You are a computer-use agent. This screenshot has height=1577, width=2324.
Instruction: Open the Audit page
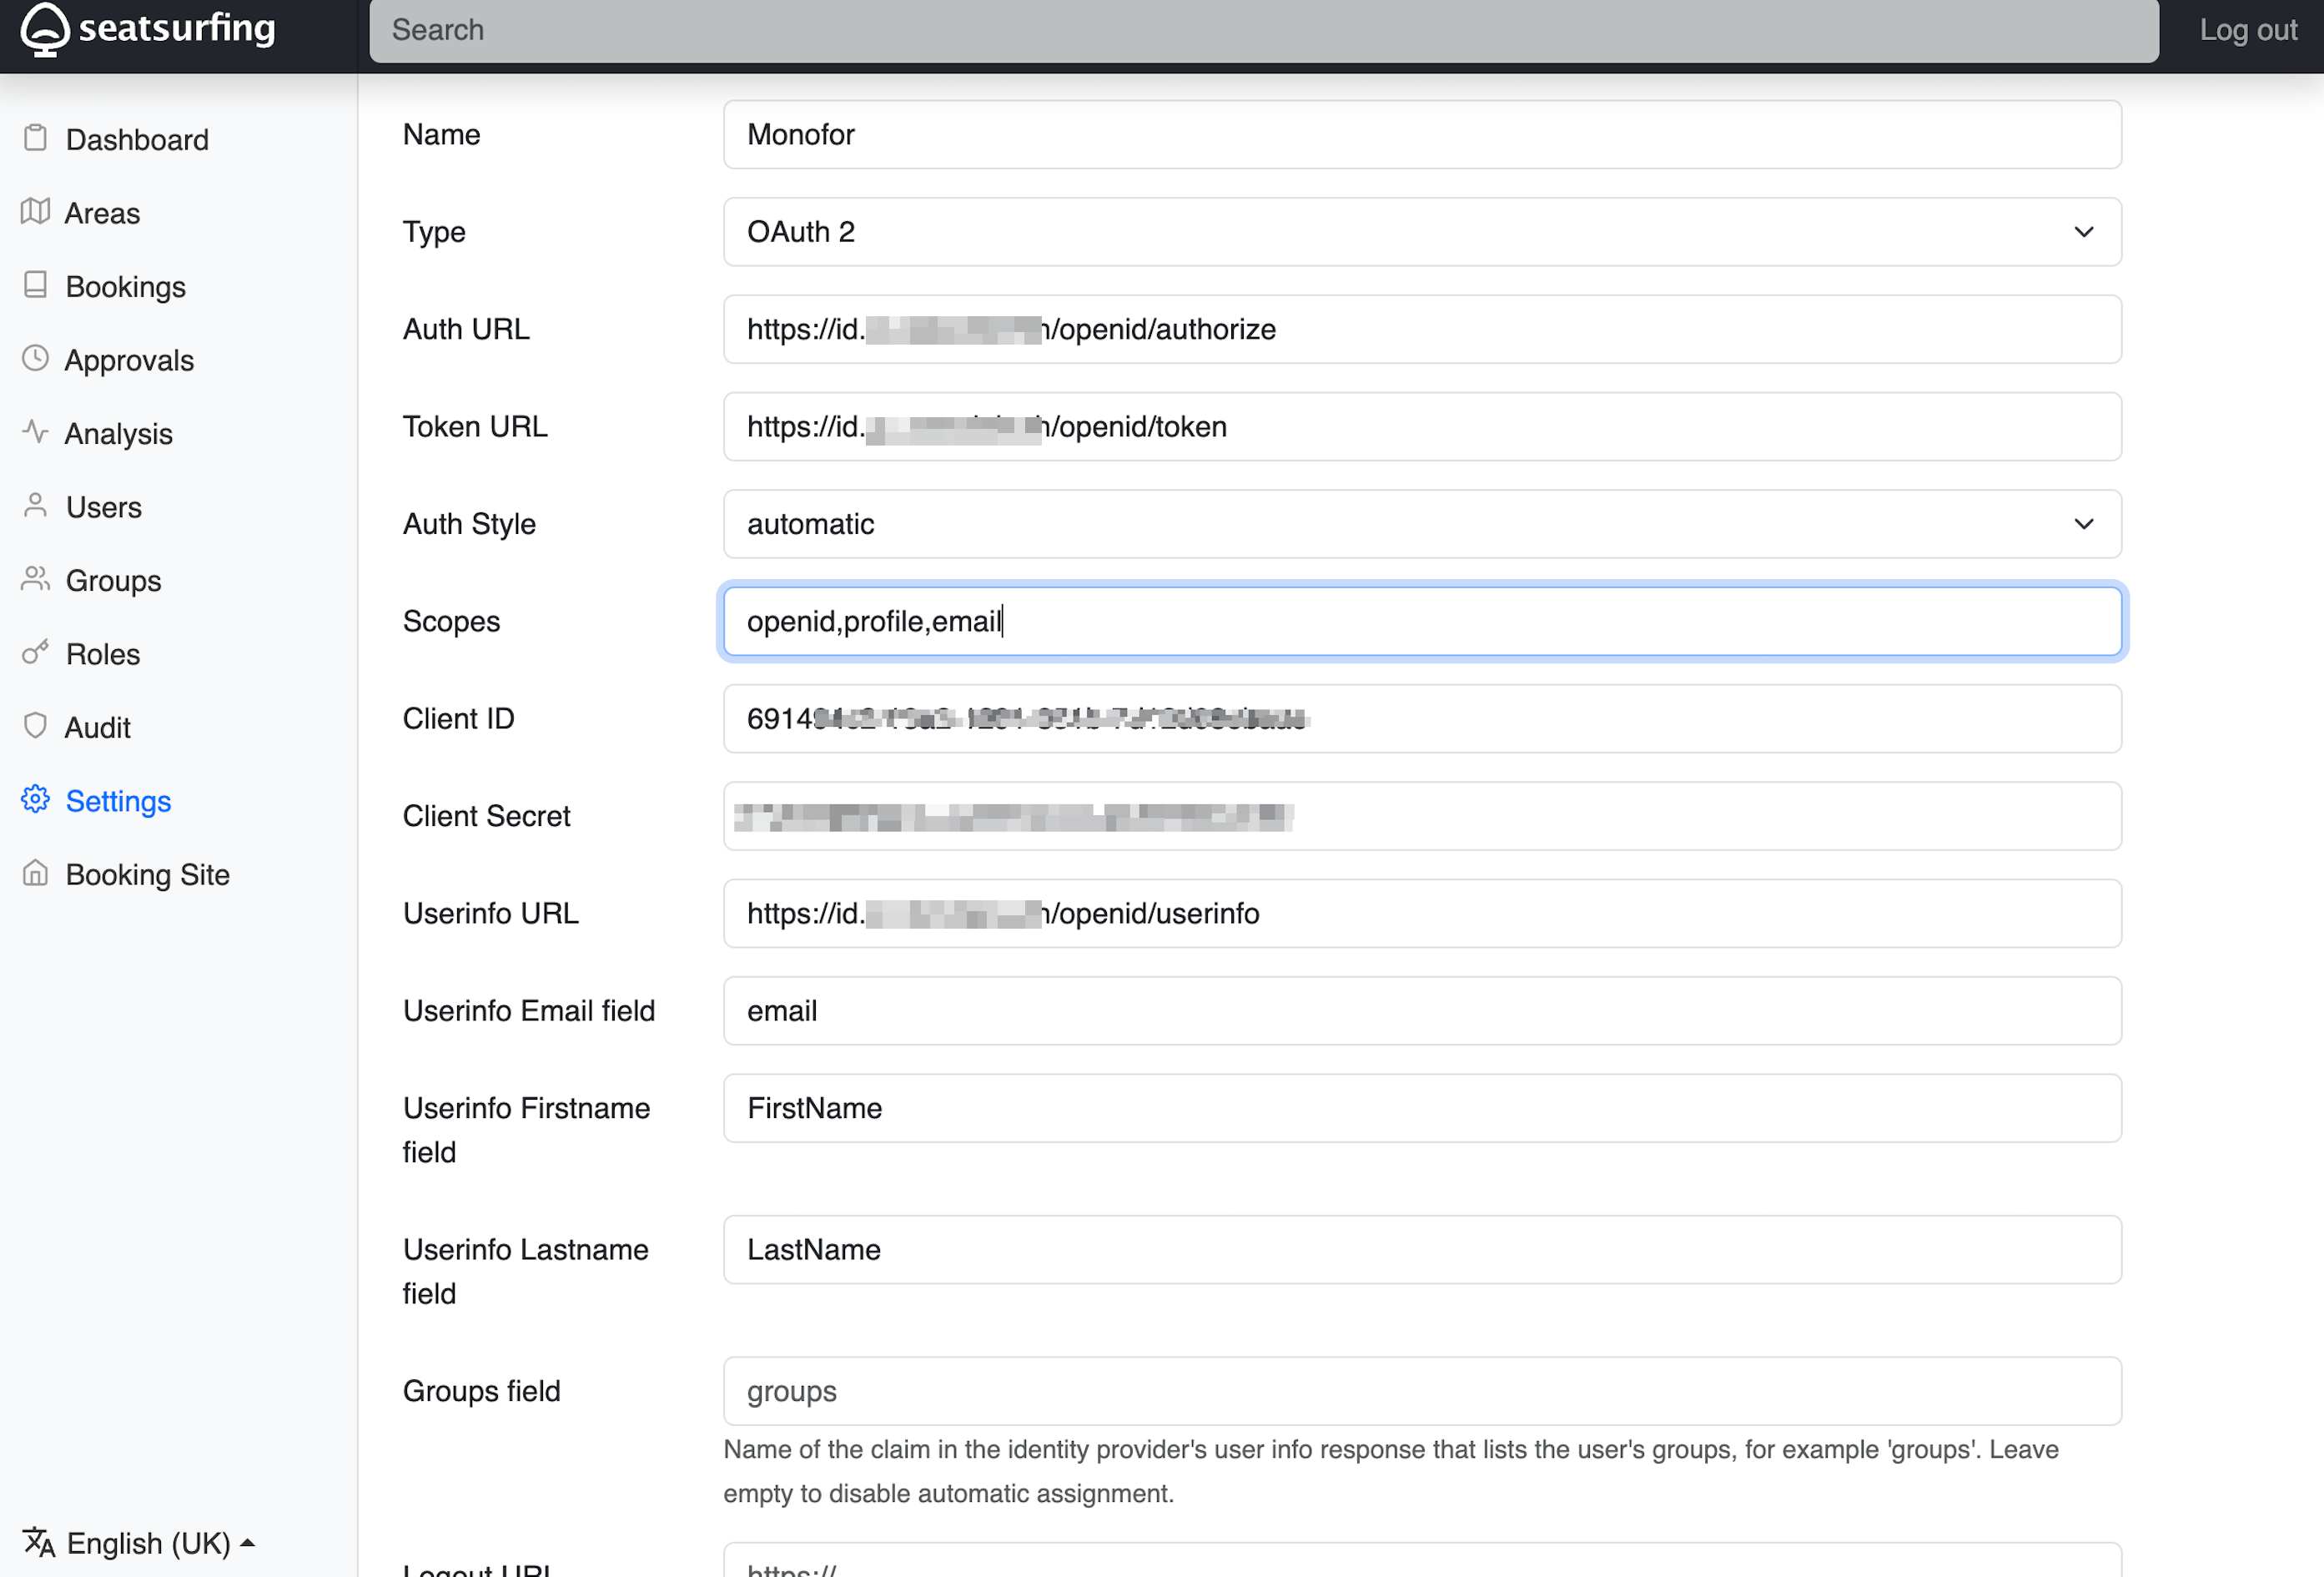[97, 728]
